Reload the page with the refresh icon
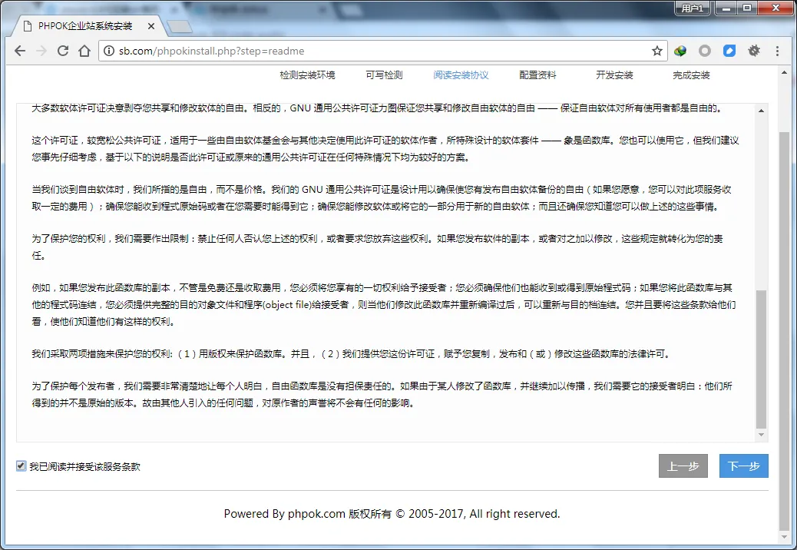Image resolution: width=797 pixels, height=550 pixels. coord(64,51)
